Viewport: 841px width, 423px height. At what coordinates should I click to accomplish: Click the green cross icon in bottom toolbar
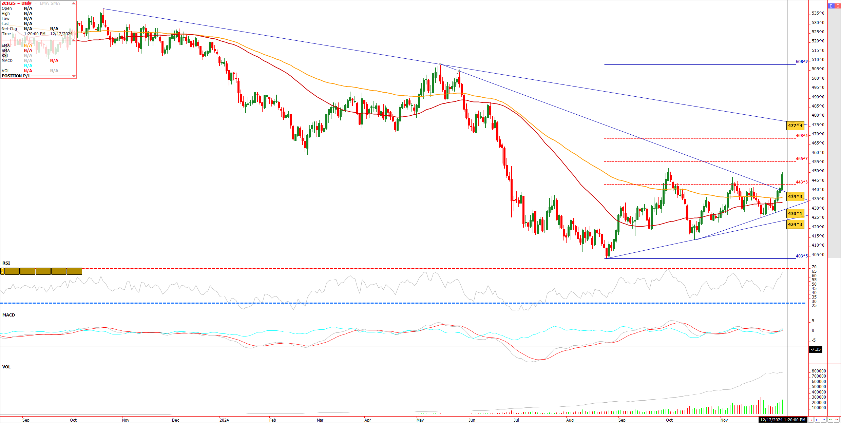(x=830, y=420)
